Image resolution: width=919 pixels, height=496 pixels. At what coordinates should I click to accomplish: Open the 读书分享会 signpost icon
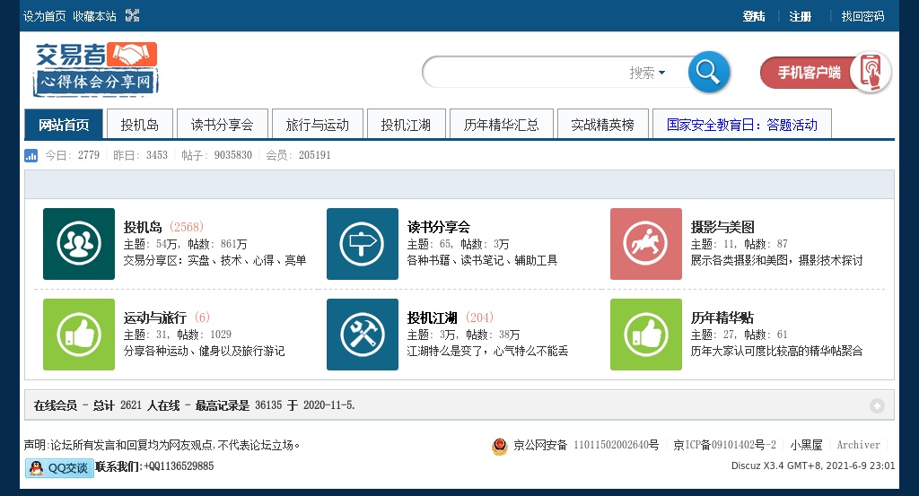pos(362,244)
